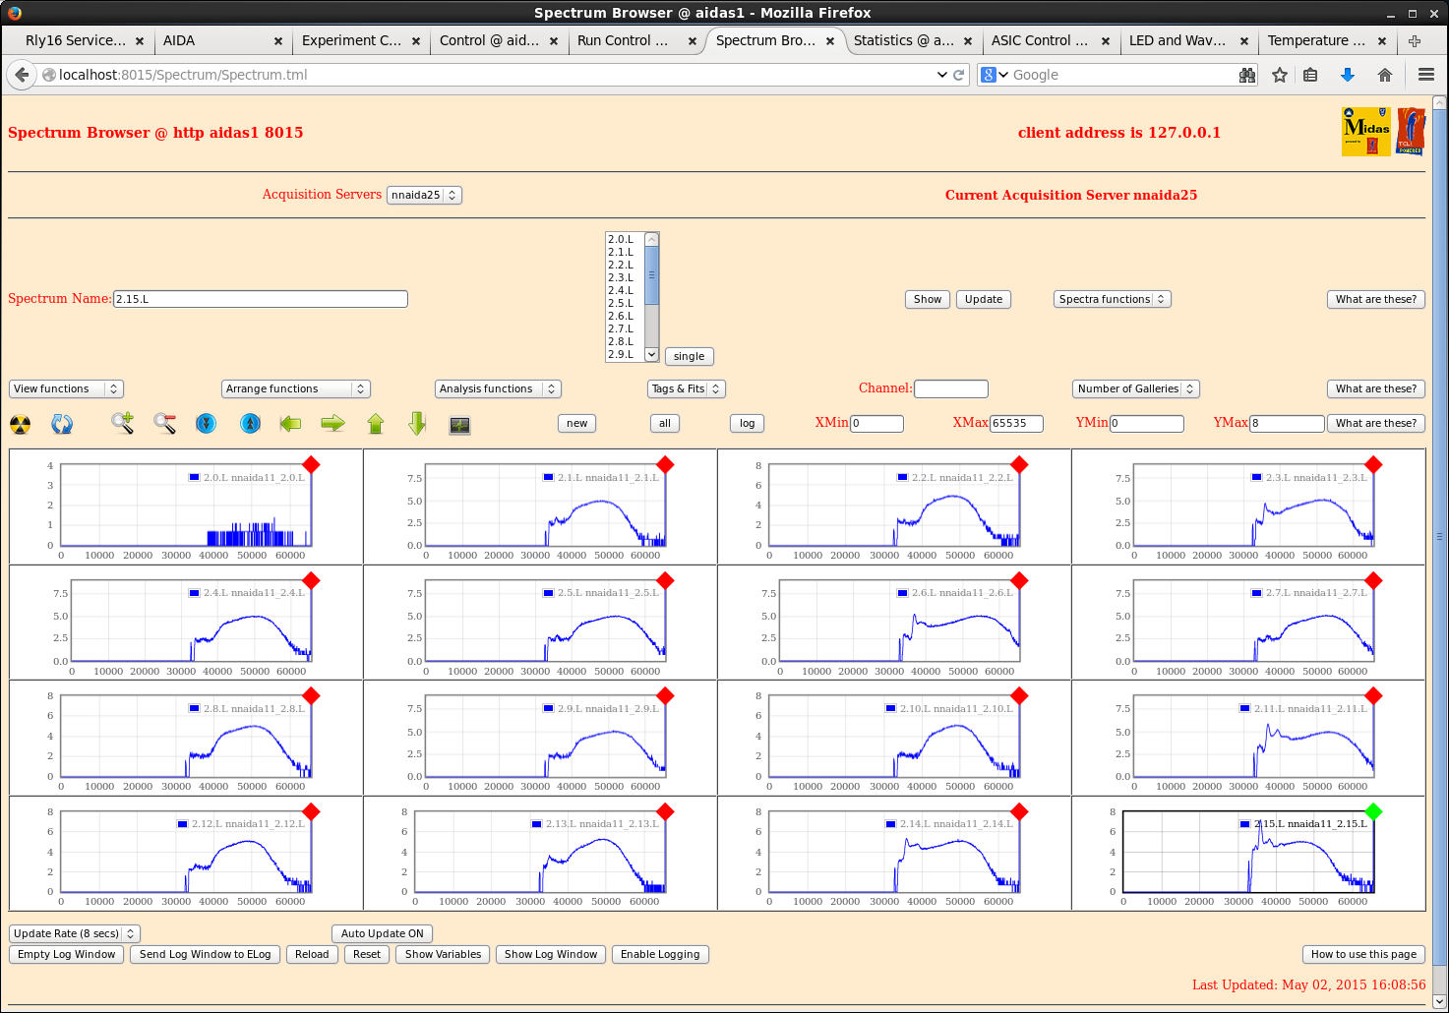Click the blue refresh arrows icon
This screenshot has width=1449, height=1013.
(62, 424)
